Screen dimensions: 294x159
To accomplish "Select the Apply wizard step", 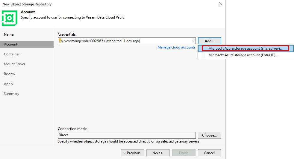I will [x=8, y=84].
